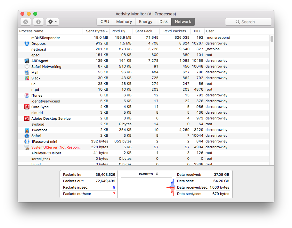Click the Tweetbot process name

click(x=39, y=130)
